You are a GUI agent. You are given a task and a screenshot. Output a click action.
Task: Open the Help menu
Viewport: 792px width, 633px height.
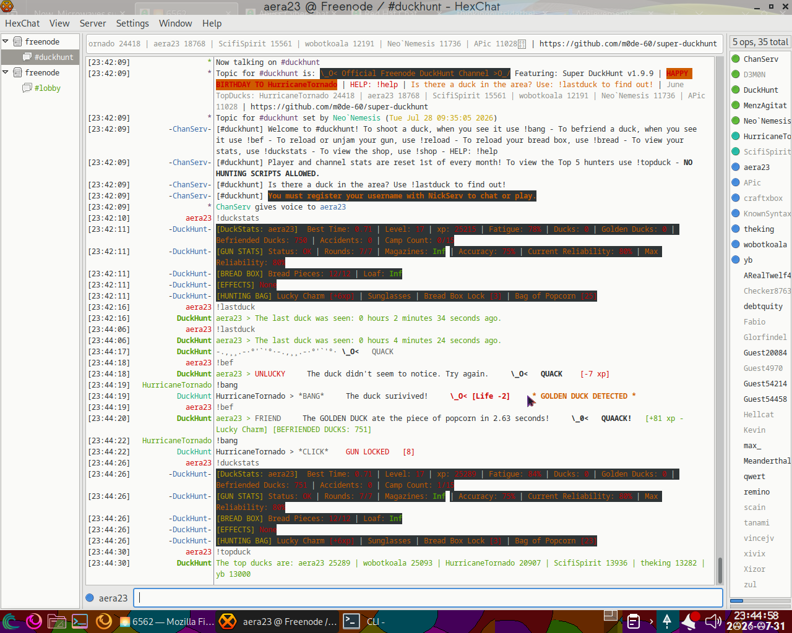(x=212, y=23)
